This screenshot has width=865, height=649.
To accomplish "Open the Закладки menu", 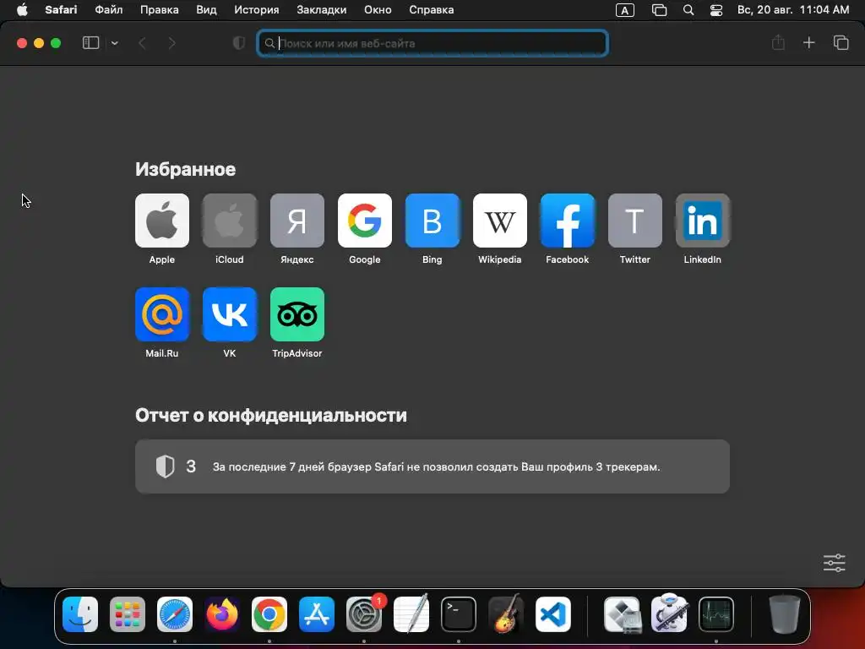I will click(x=322, y=10).
